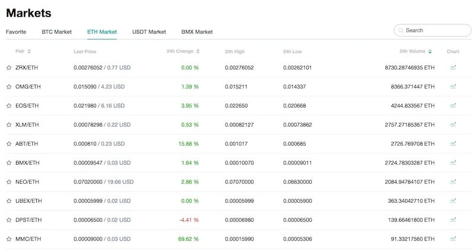Favorite the OMG/ETH pair star

[x=9, y=87]
